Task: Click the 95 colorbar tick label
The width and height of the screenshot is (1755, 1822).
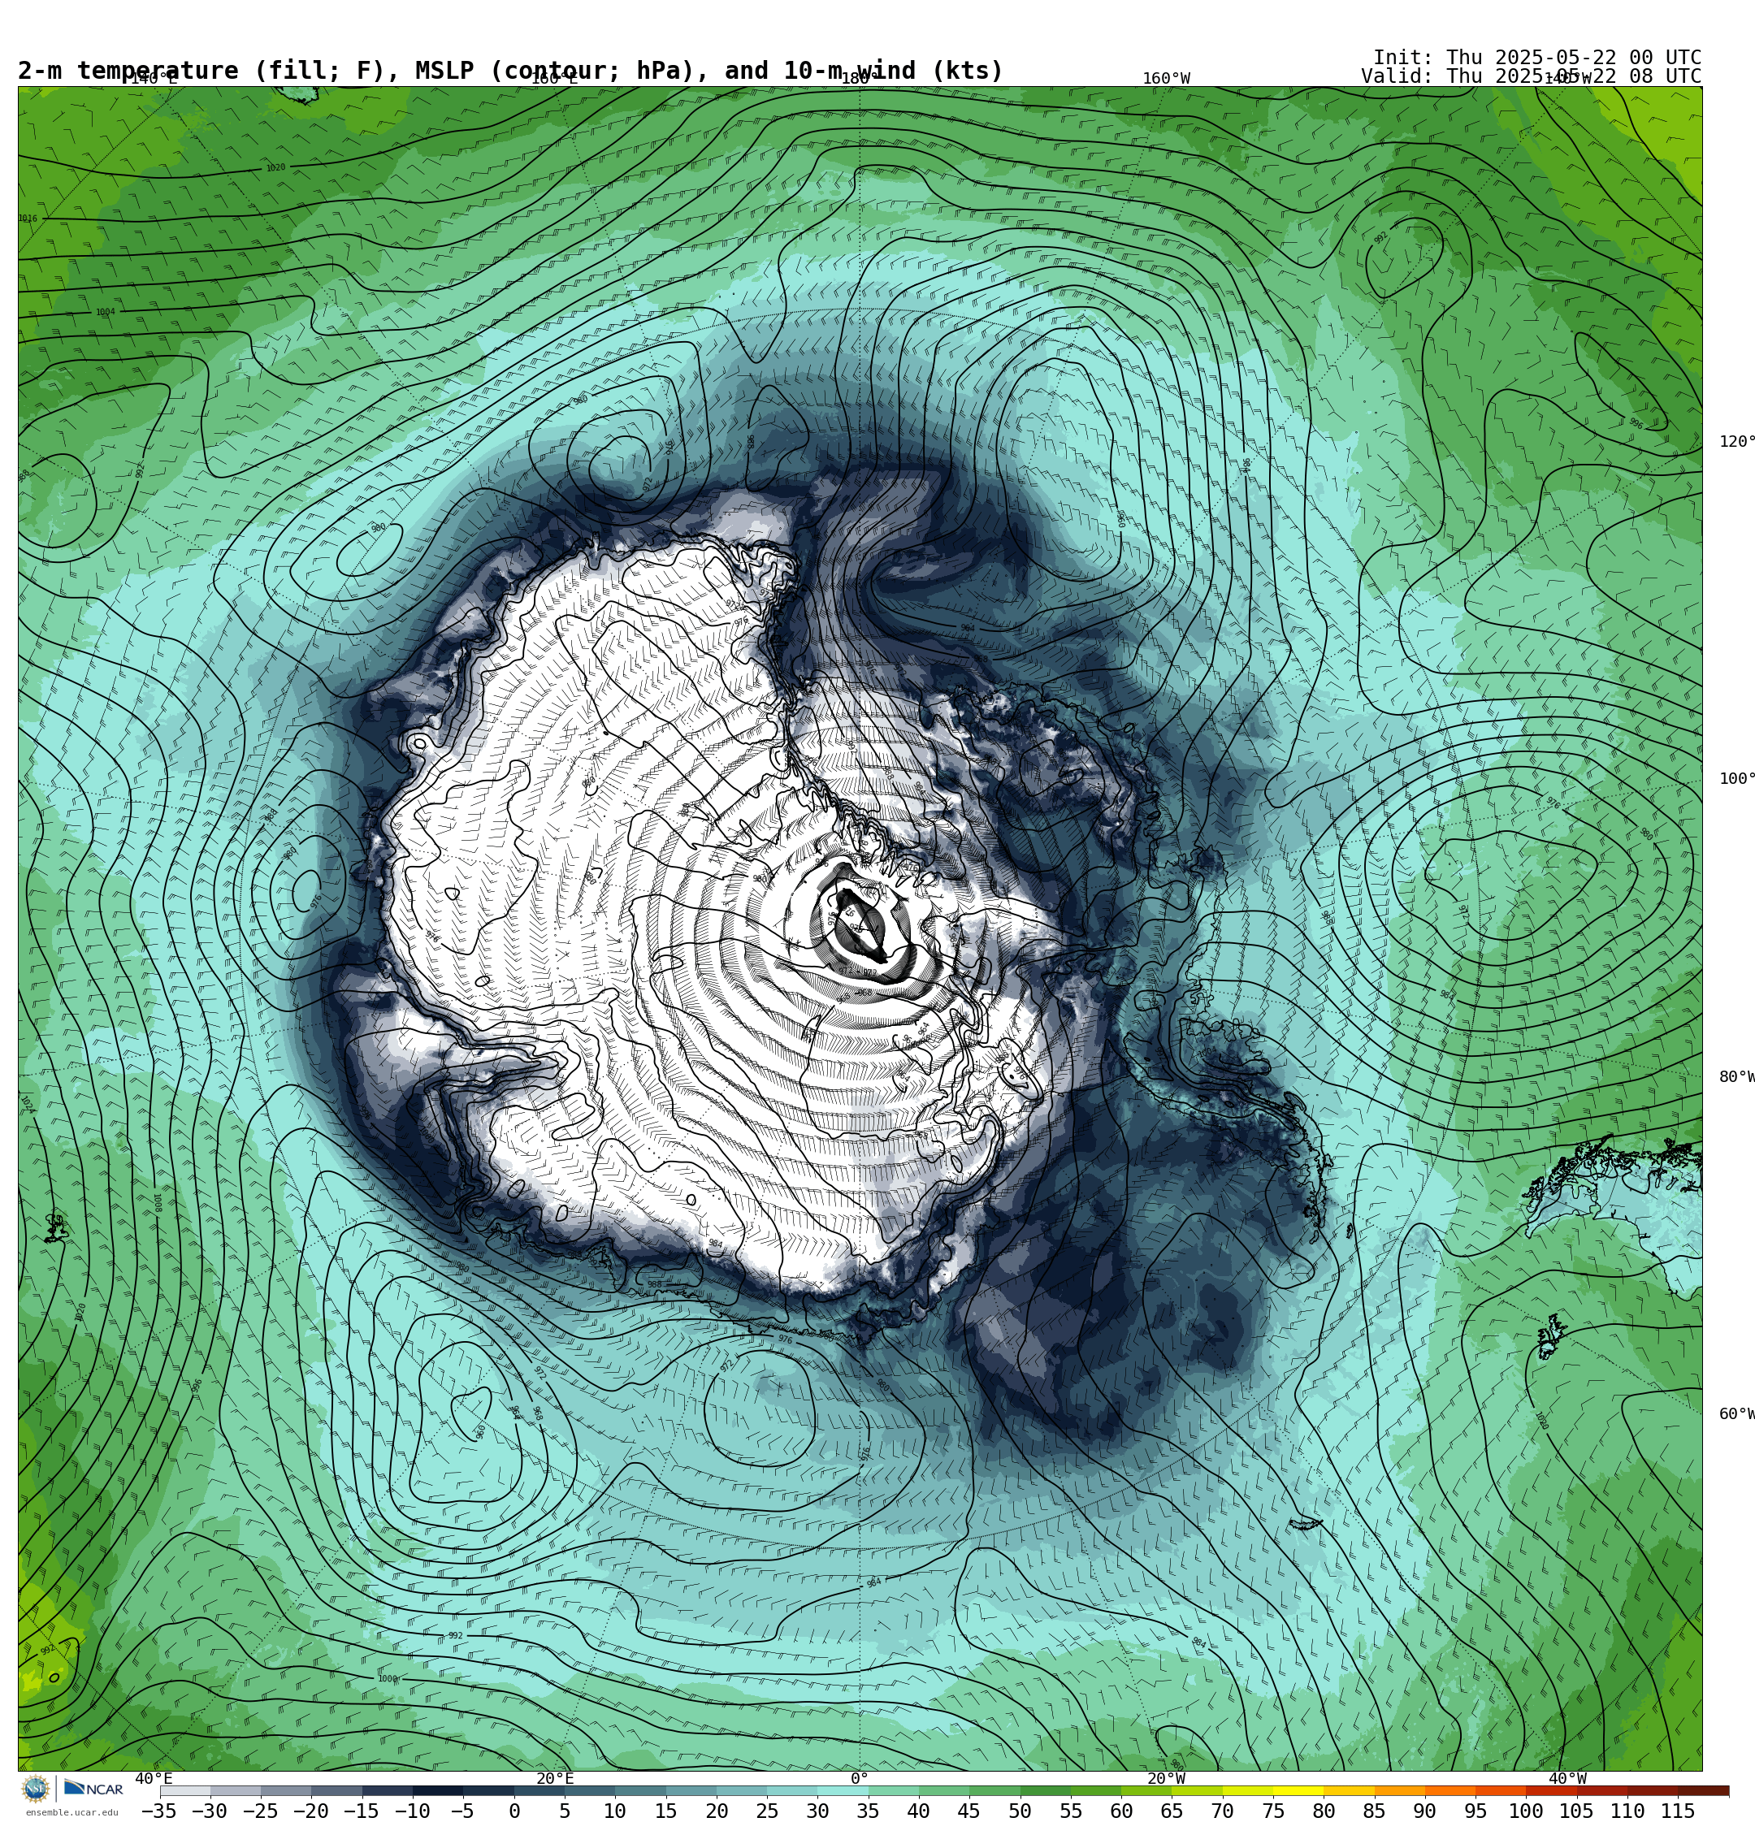Action: [1475, 1811]
